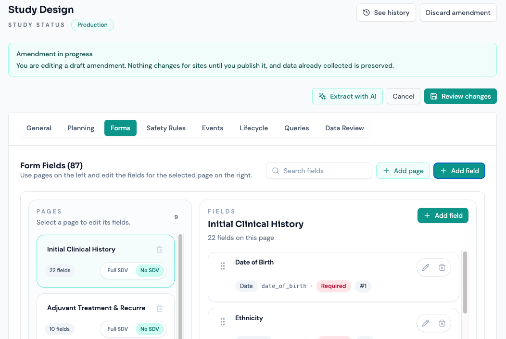
Task: Cancel the amendment editing
Action: 404,96
